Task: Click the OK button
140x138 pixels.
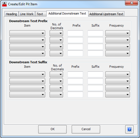Action: 52,129
